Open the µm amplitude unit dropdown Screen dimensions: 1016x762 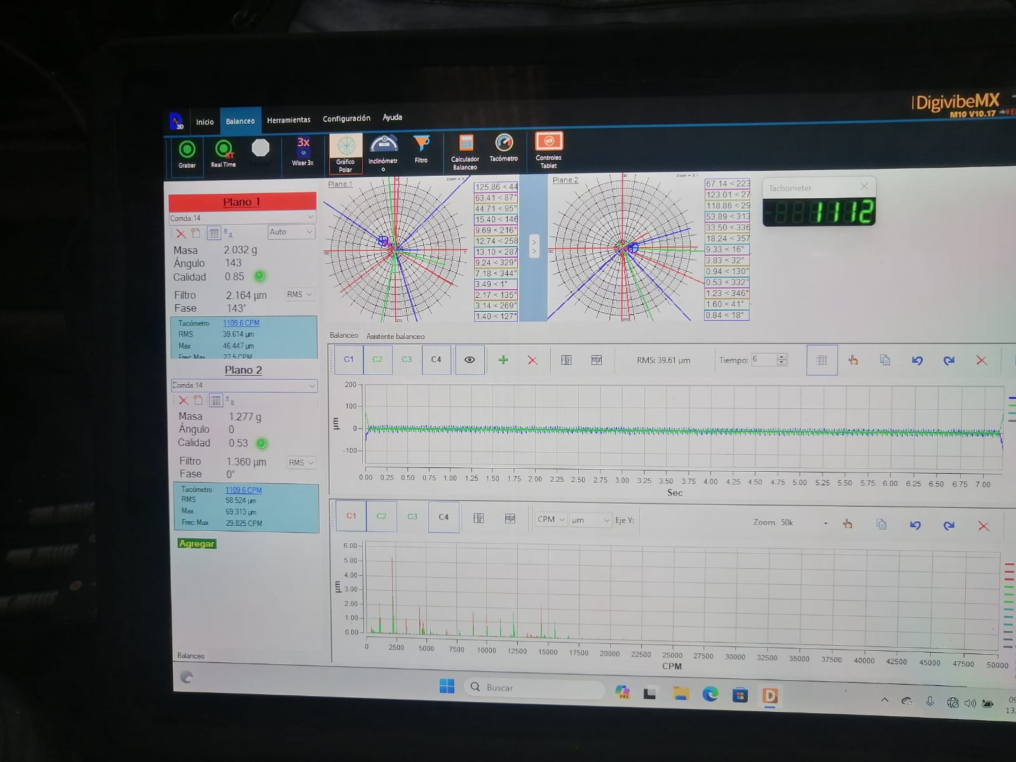click(x=590, y=520)
